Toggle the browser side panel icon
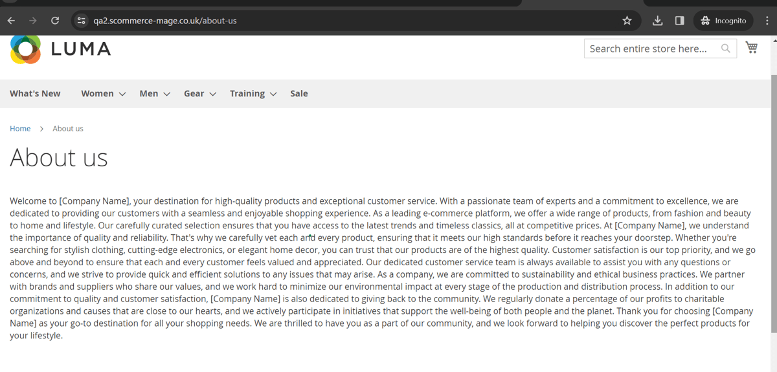Viewport: 777px width, 372px height. (679, 21)
